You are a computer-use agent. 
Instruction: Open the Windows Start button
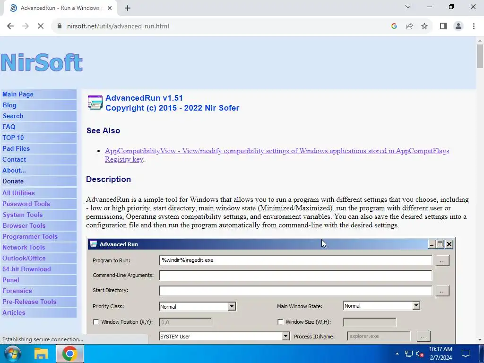pyautogui.click(x=12, y=354)
